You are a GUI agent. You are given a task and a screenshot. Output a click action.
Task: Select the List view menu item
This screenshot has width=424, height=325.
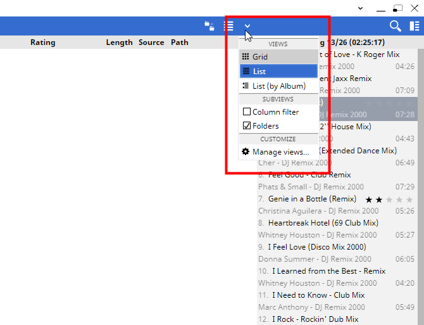click(x=278, y=72)
